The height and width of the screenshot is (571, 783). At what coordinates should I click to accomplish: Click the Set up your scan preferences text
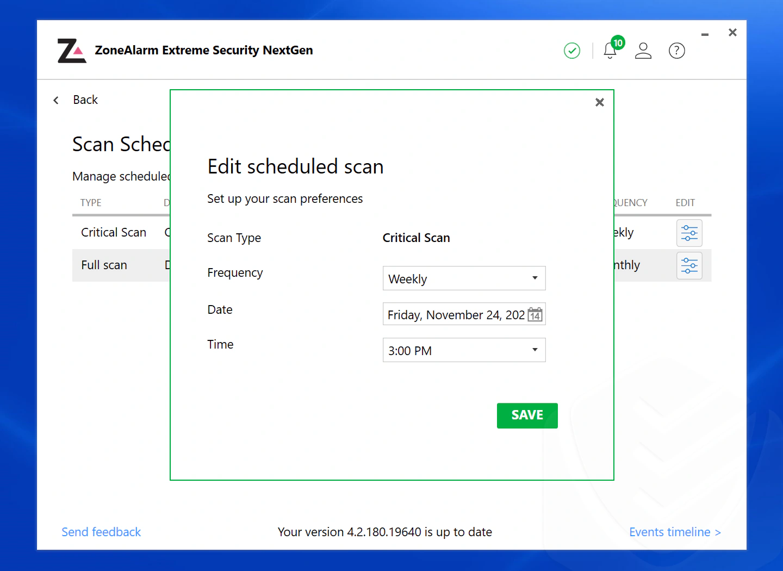click(x=285, y=199)
